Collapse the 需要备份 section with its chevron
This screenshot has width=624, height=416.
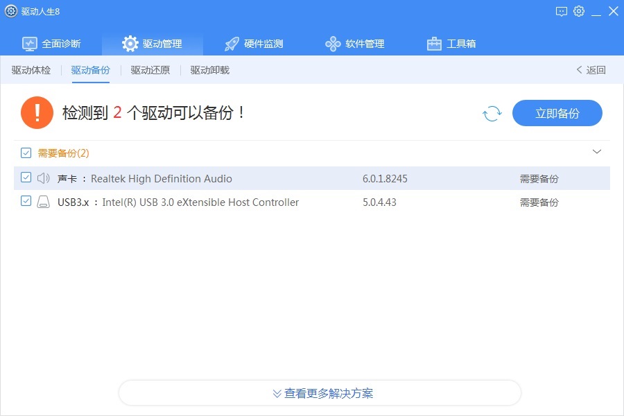[x=597, y=151]
